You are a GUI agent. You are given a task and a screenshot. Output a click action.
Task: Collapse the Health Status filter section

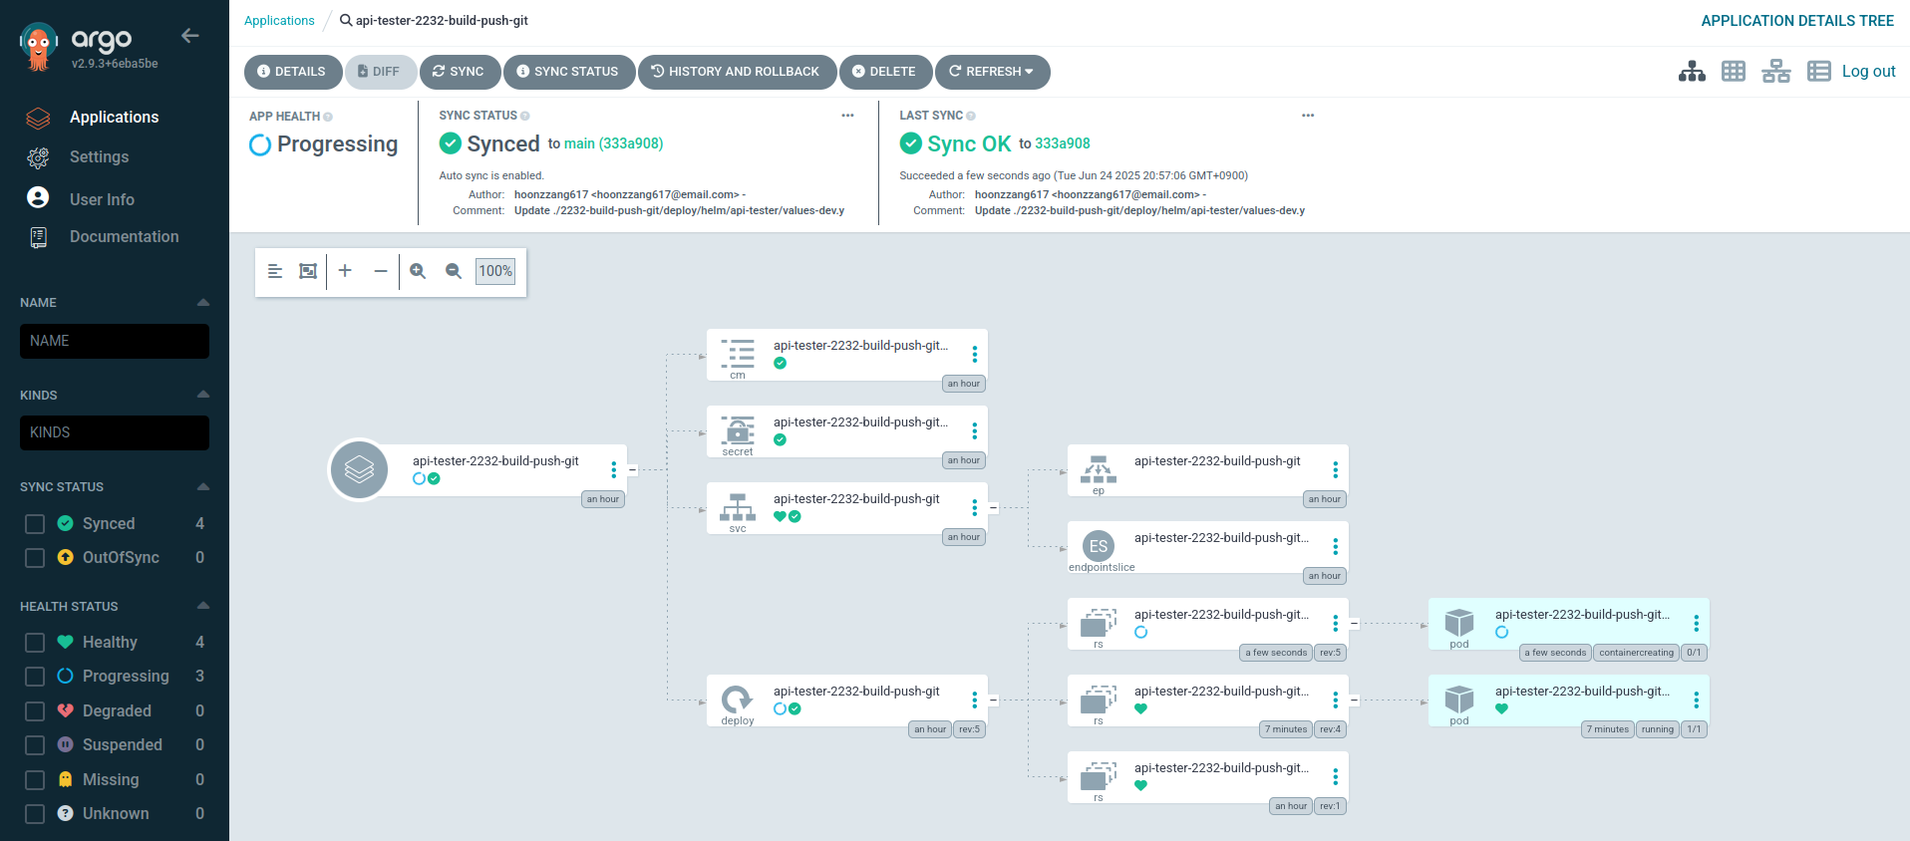click(203, 606)
